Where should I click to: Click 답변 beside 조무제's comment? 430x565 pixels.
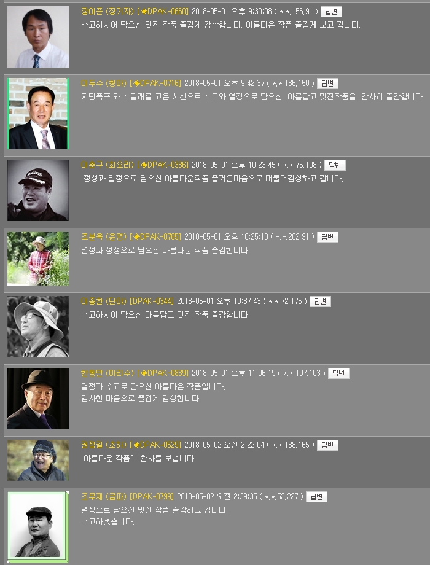click(316, 497)
